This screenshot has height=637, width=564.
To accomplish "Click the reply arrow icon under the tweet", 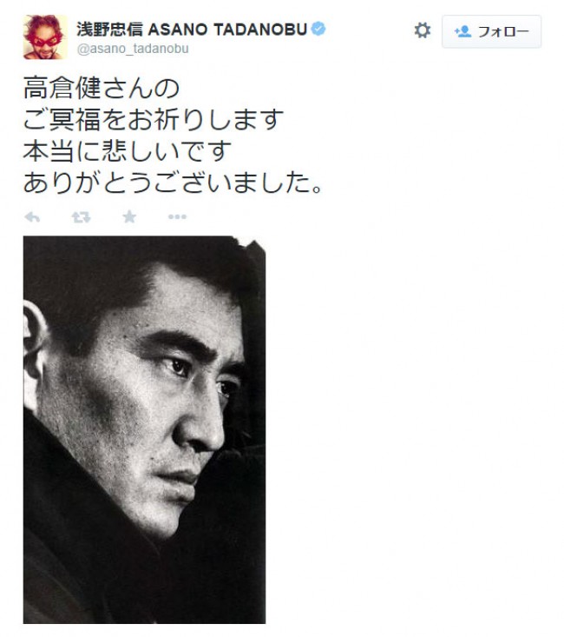I will point(32,217).
